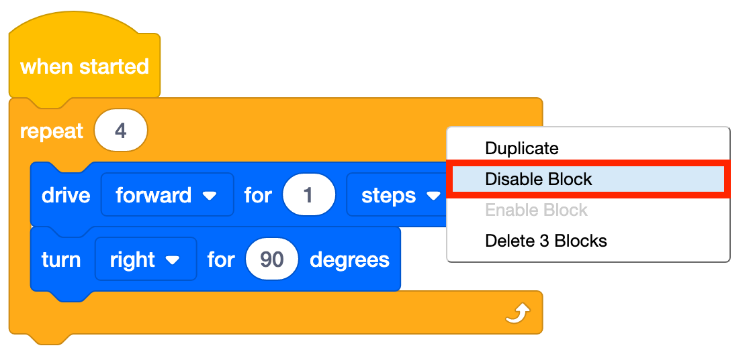This screenshot has width=755, height=358.
Task: Open the "forward" direction dropdown
Action: point(167,195)
